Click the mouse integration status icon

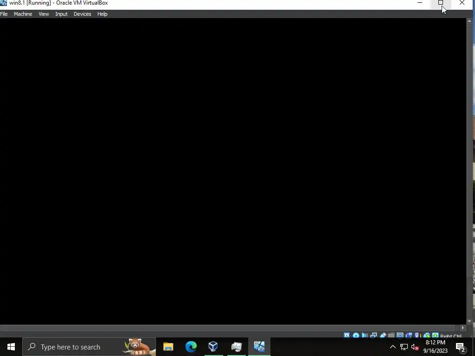click(x=427, y=336)
